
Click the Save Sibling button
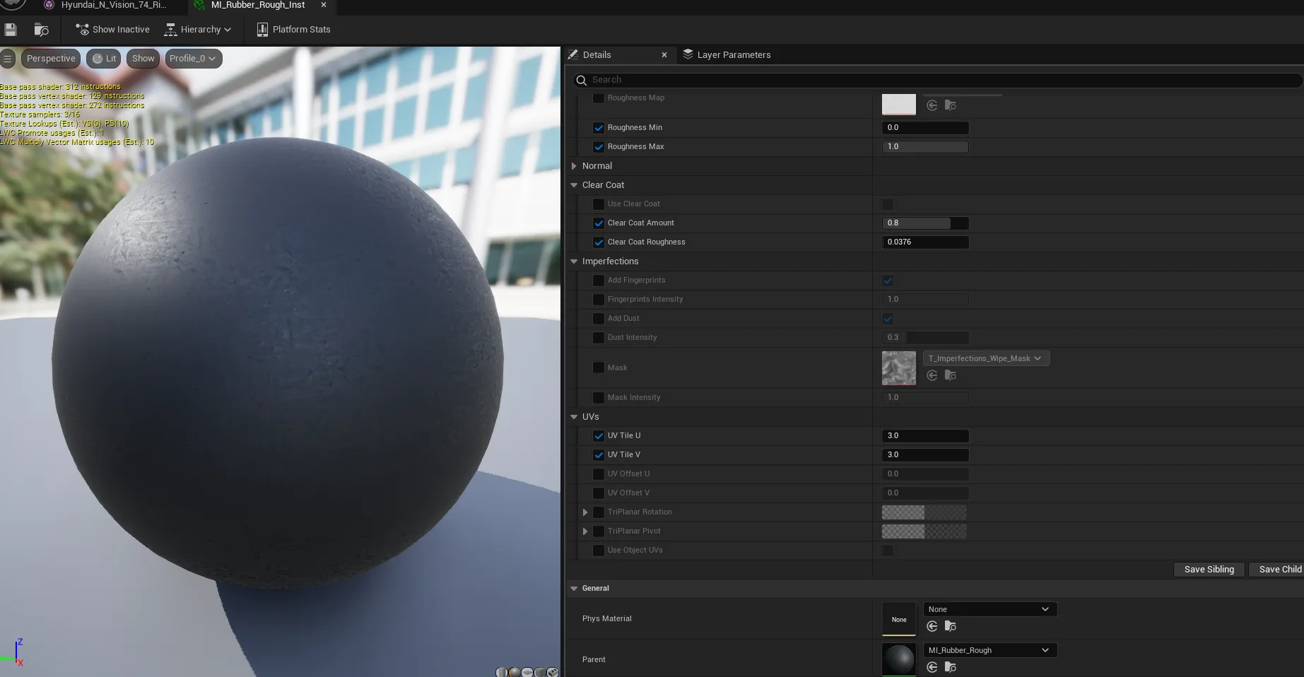click(x=1209, y=570)
